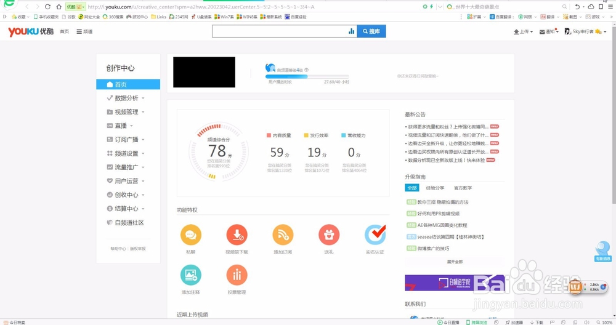The width and height of the screenshot is (616, 325).
Task: Click the 搜库 search button
Action: tap(371, 31)
